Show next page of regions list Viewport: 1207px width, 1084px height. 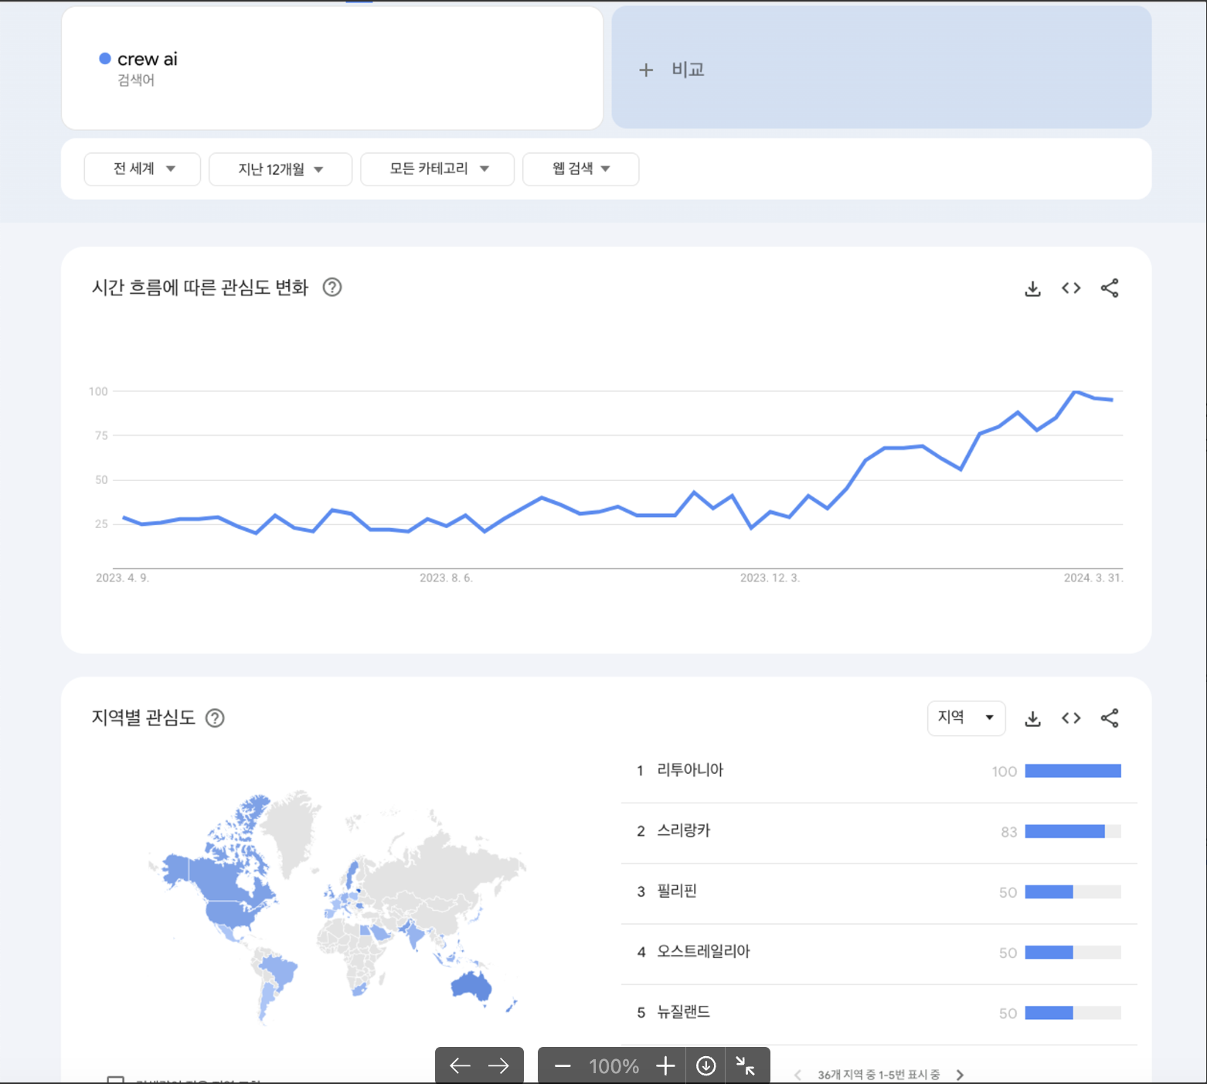tap(960, 1075)
